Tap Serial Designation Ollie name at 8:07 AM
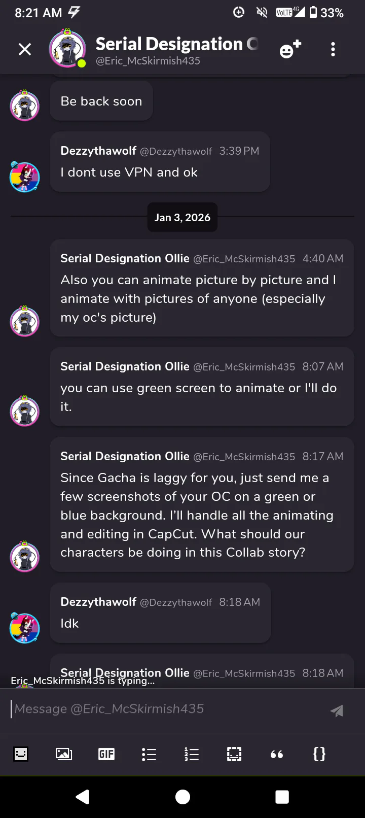This screenshot has width=365, height=818. 125,366
